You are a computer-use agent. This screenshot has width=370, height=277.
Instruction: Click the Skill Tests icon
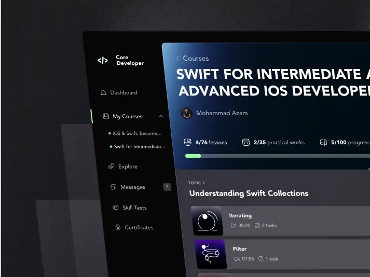click(116, 207)
